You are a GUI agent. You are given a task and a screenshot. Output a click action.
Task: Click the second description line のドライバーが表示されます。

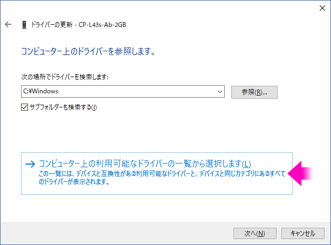(x=74, y=181)
